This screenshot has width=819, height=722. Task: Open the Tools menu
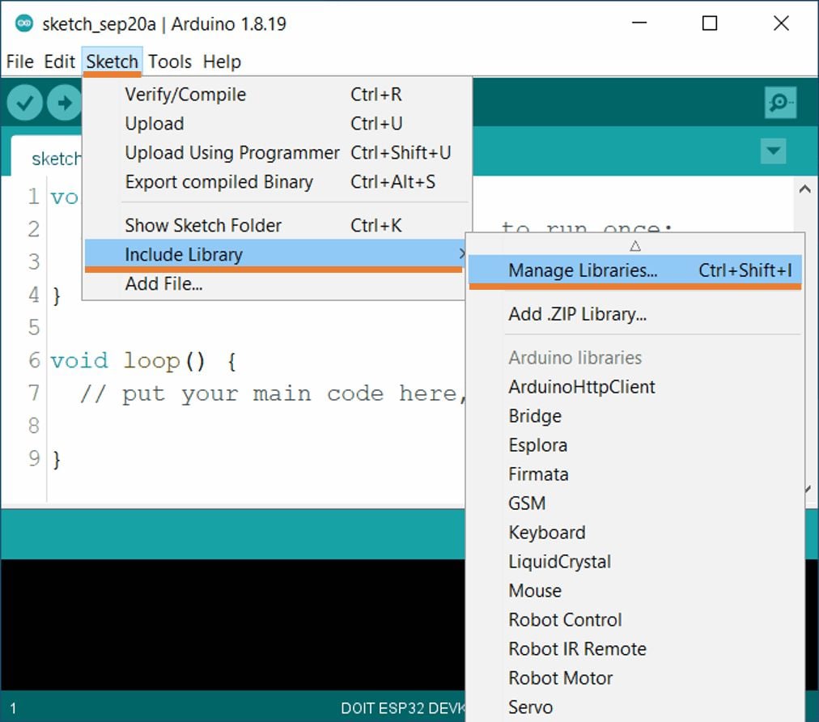(x=170, y=62)
